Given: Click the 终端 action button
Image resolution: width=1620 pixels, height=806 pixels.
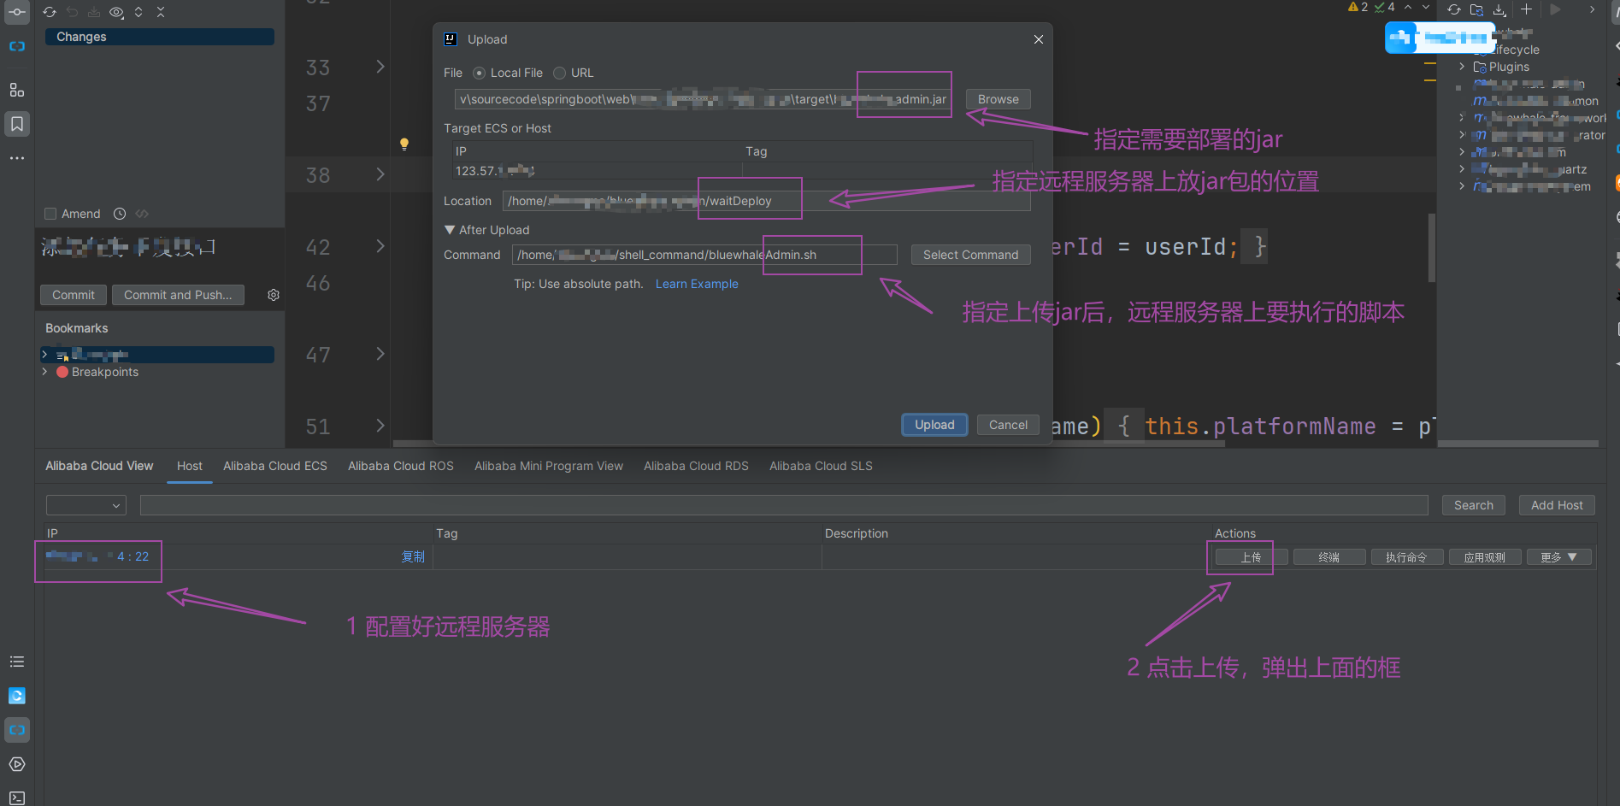Looking at the screenshot, I should click(1329, 557).
